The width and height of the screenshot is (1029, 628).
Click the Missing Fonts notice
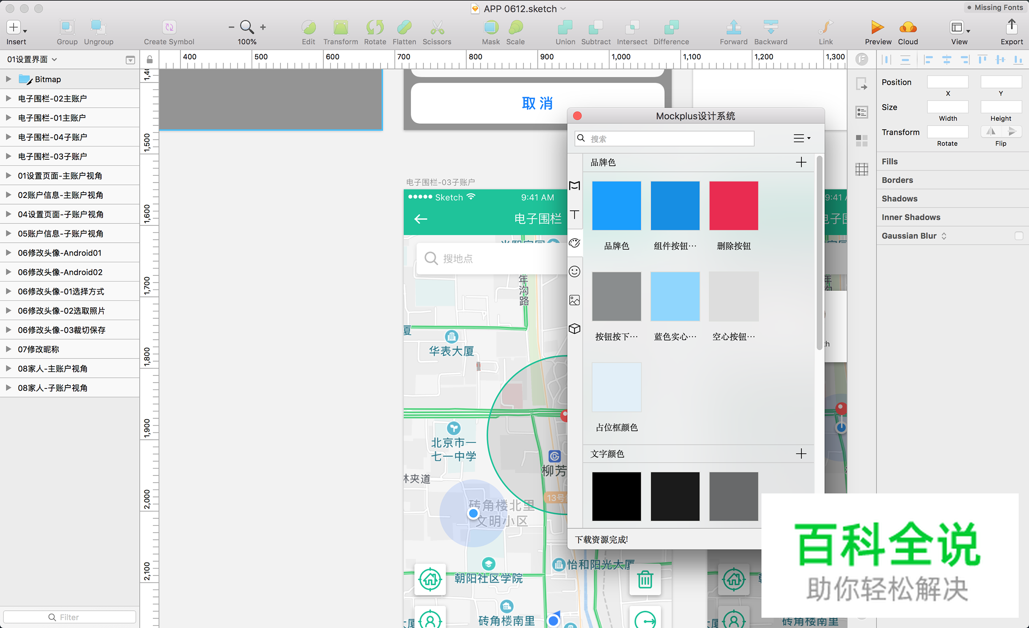(995, 7)
